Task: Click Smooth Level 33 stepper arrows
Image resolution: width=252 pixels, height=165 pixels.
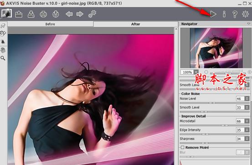Action: pyautogui.click(x=247, y=107)
